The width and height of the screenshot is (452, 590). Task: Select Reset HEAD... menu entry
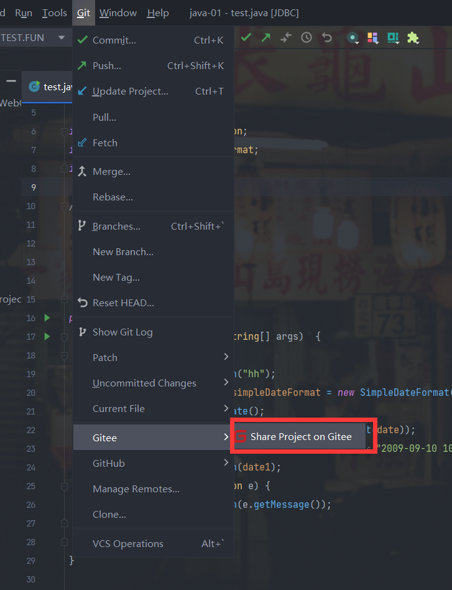[x=154, y=303]
